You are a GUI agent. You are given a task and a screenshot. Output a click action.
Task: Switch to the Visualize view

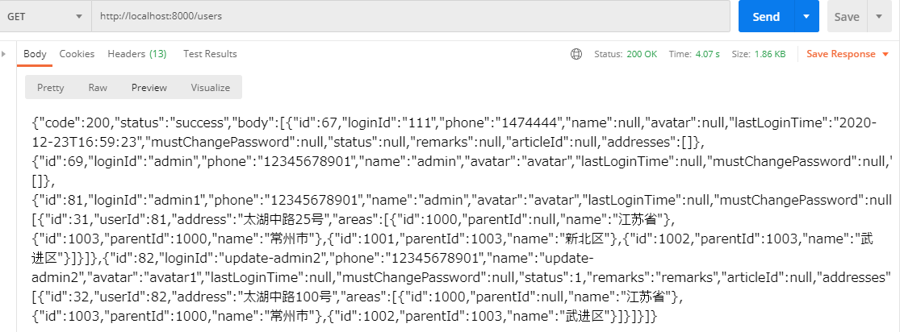210,88
